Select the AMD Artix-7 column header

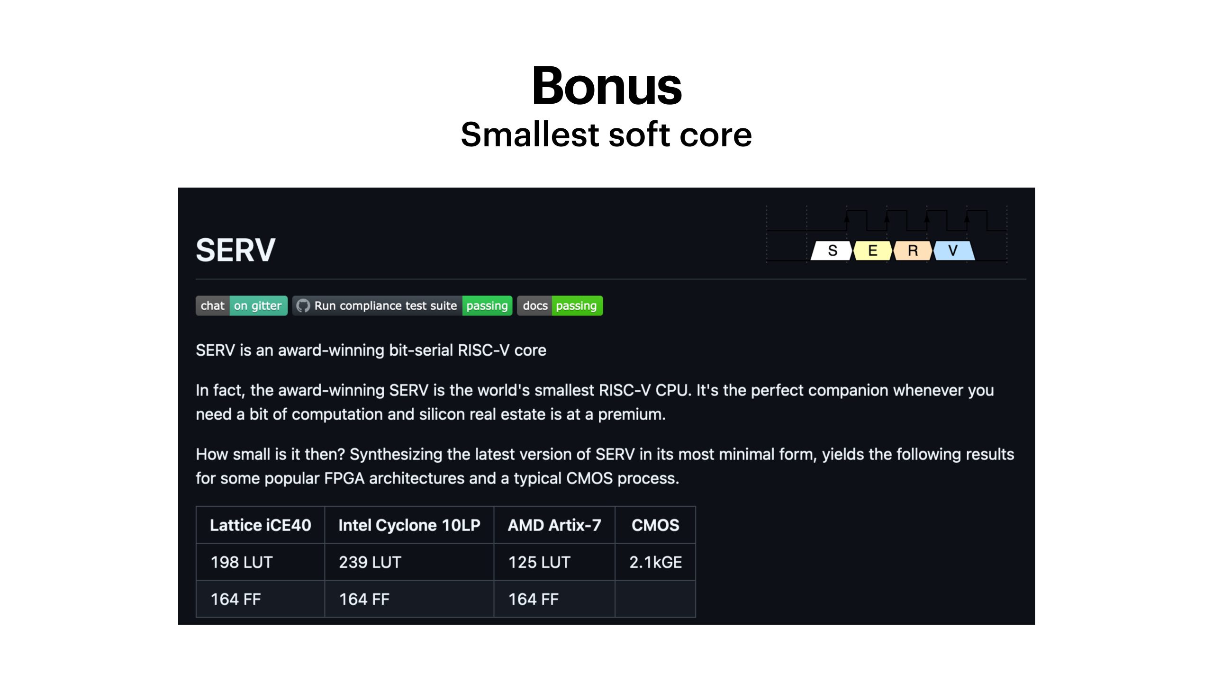[x=554, y=525]
